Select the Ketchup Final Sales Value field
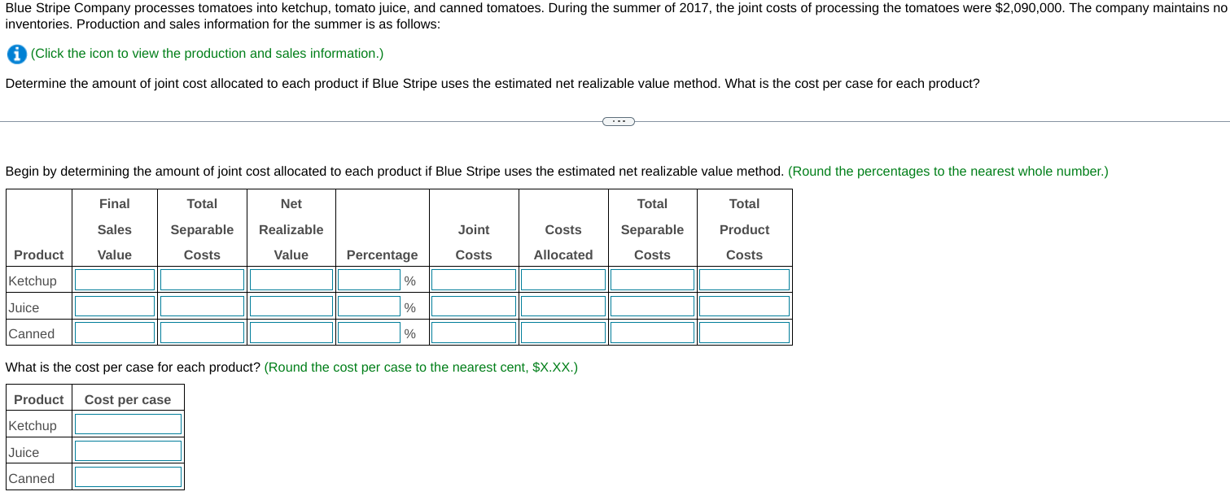This screenshot has height=496, width=1230. pyautogui.click(x=114, y=279)
